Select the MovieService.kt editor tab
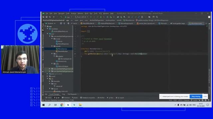Viewport: 213px width, 119px height. pyautogui.click(x=196, y=23)
